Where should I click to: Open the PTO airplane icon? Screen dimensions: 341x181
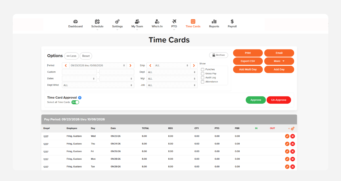(174, 22)
